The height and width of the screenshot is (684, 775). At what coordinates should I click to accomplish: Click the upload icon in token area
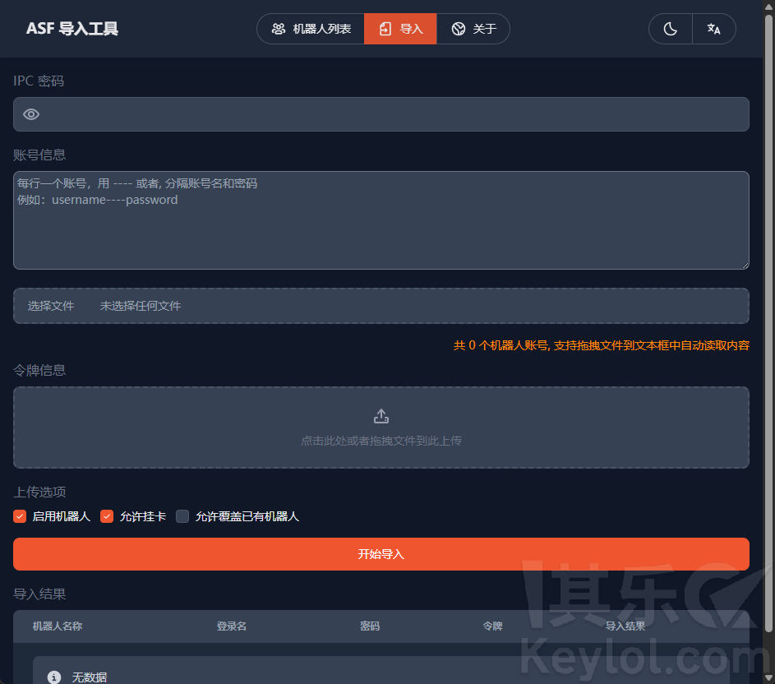[x=381, y=416]
